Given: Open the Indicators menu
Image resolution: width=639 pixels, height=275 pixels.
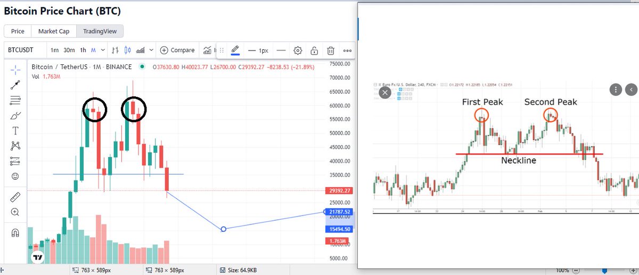Looking at the screenshot, I should [x=208, y=50].
